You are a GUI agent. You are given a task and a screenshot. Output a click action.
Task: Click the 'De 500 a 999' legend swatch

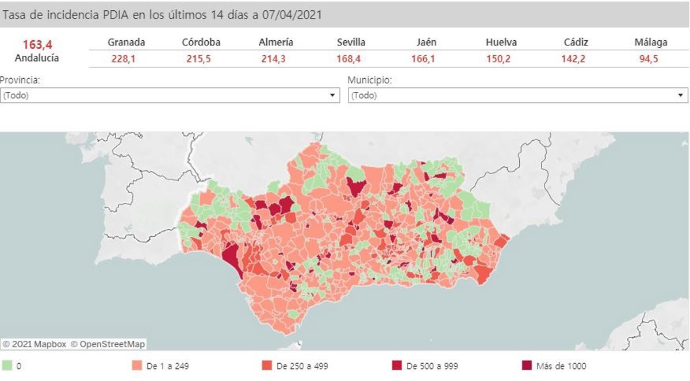coord(396,365)
